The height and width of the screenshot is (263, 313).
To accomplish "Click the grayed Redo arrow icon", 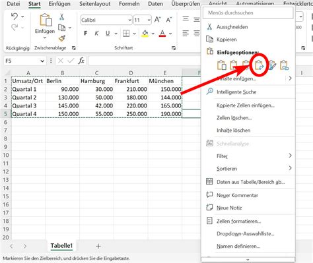I will pos(15,28).
